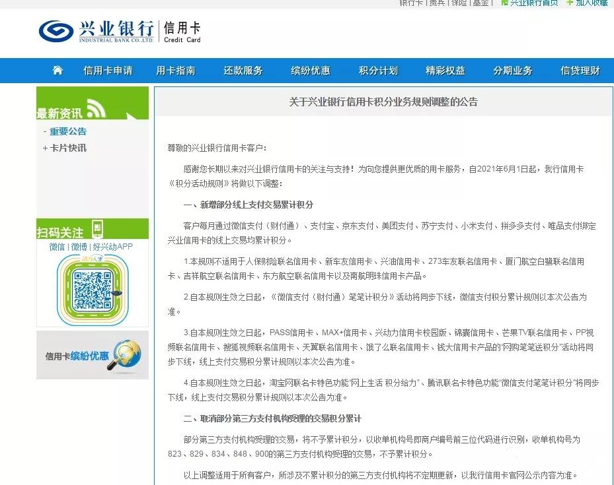Viewport: 614px width, 485px height.
Task: Click the paragraph starting 4.自本规则生效之日起
Action: 383,390
